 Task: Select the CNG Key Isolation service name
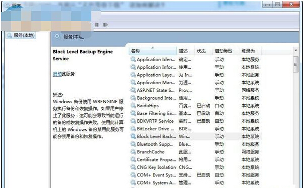[x=157, y=167]
